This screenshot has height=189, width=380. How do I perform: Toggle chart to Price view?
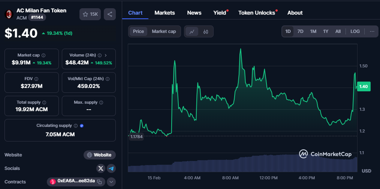[x=138, y=31]
